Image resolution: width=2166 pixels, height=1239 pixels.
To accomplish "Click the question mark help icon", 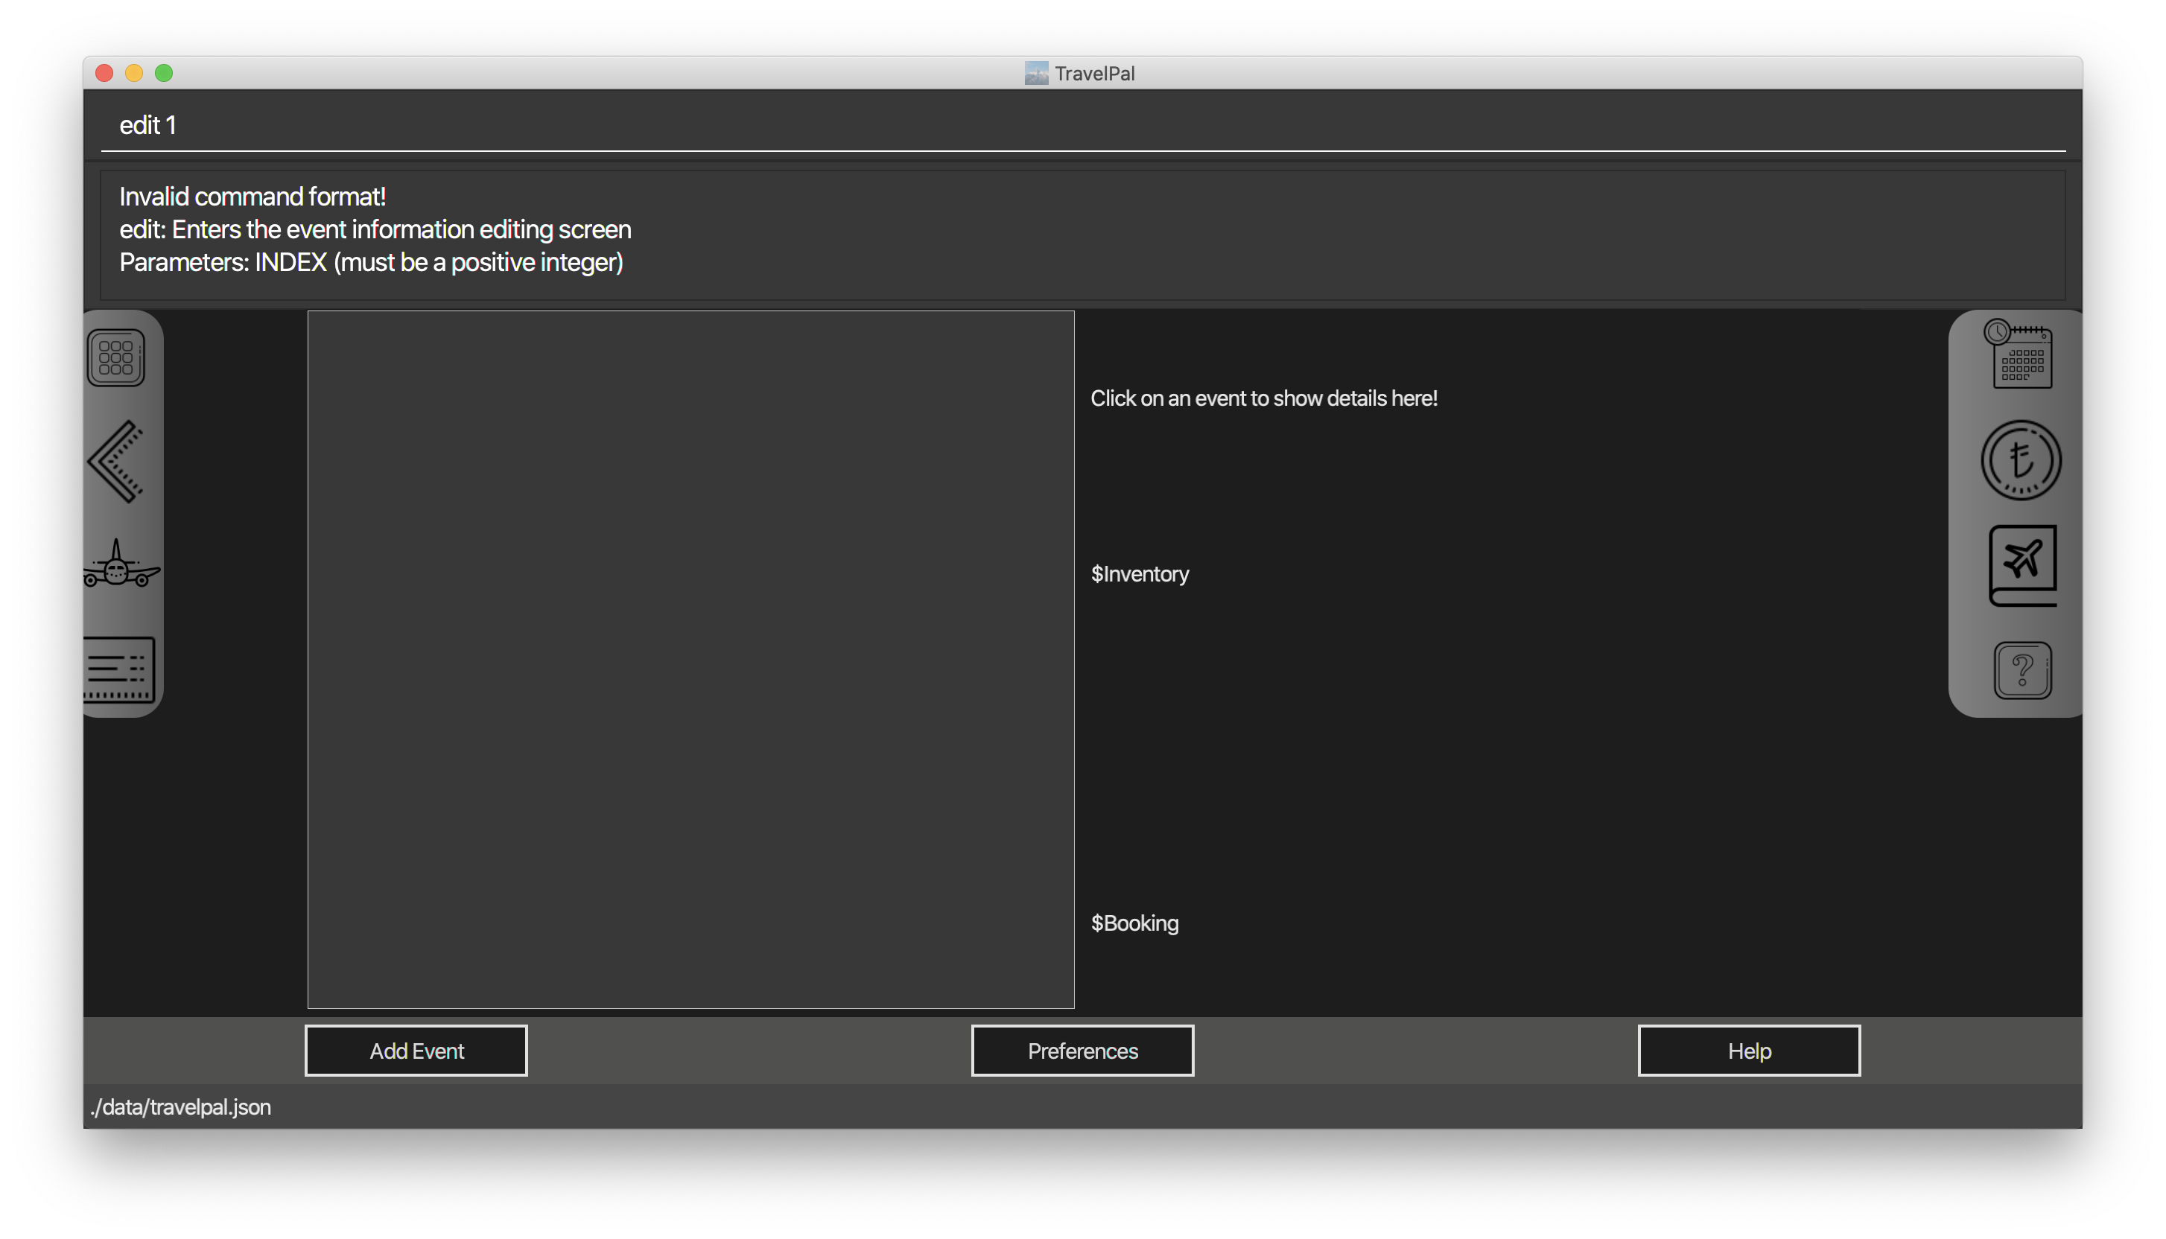I will 2022,671.
